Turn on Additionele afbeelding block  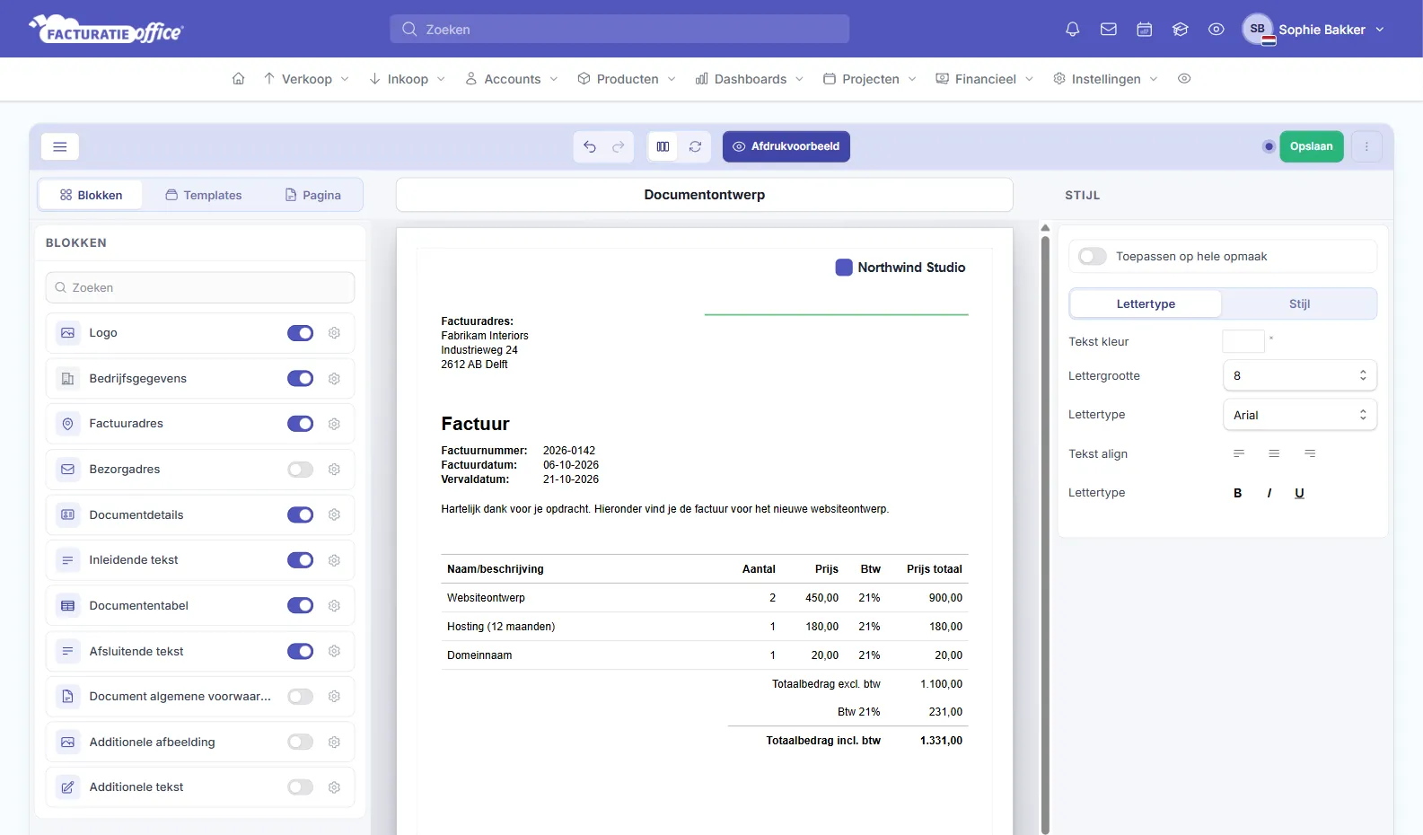(x=300, y=743)
